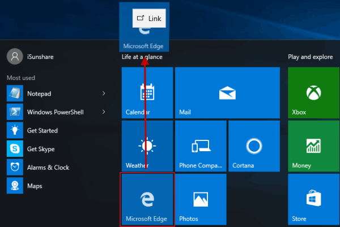Open the Calendar tile
The width and height of the screenshot is (340, 227).
click(147, 93)
